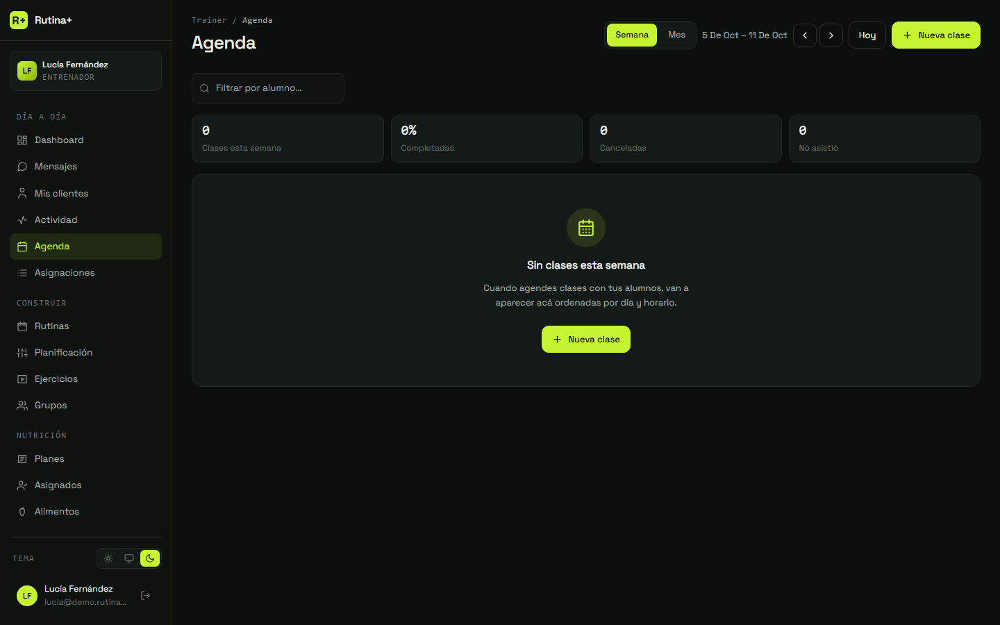
Task: Click the Trainer breadcrumb link
Action: tap(209, 21)
